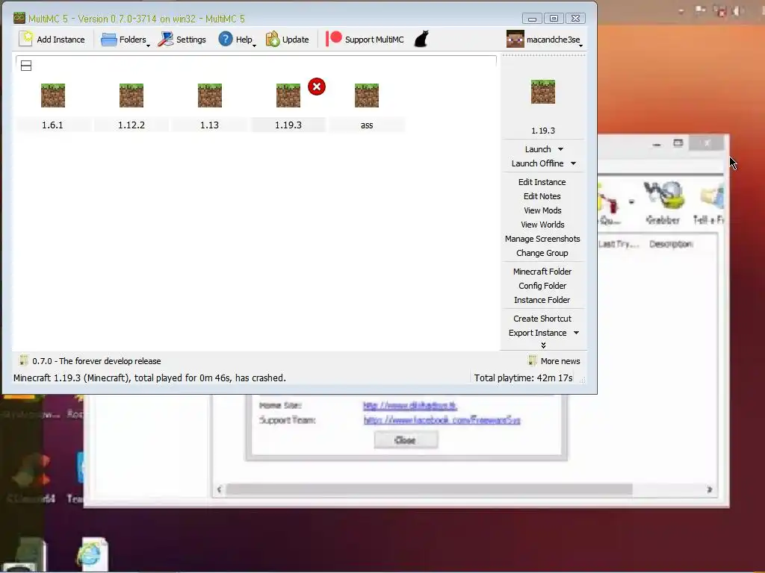Click the instance icon in side panel
The height and width of the screenshot is (573, 765).
pos(543,92)
